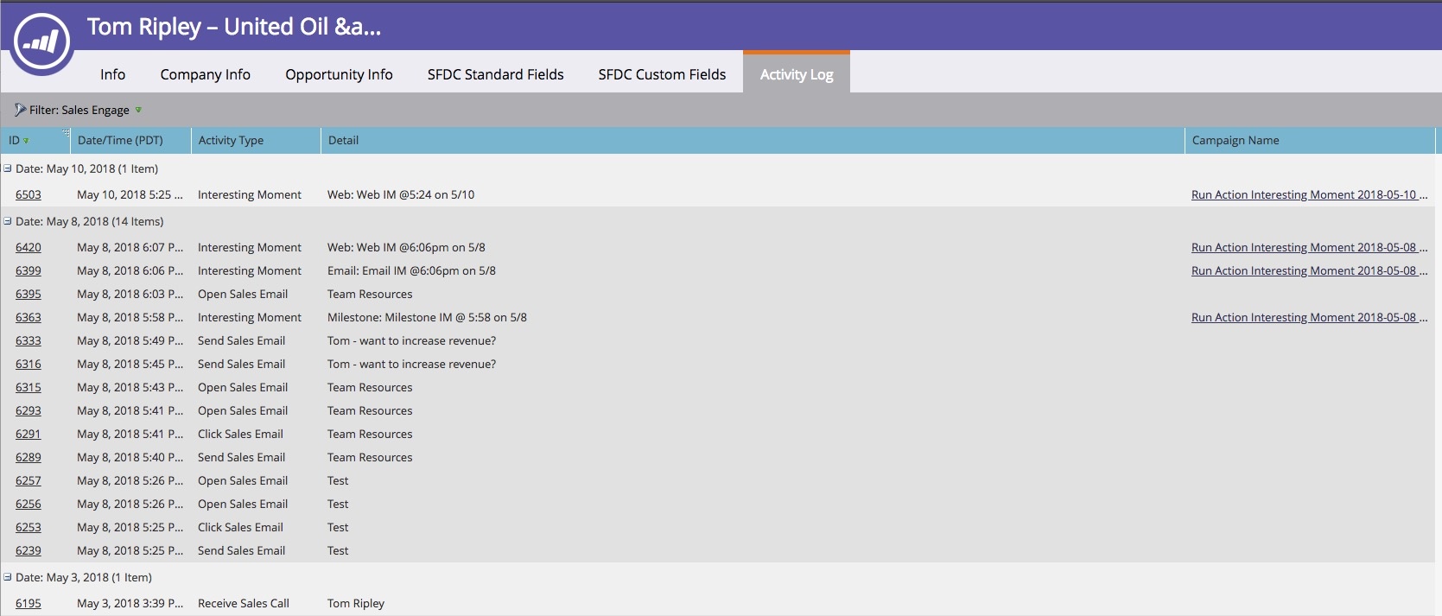Screen dimensions: 1442x616
Task: Click the ID column sort arrow
Action: click(27, 141)
